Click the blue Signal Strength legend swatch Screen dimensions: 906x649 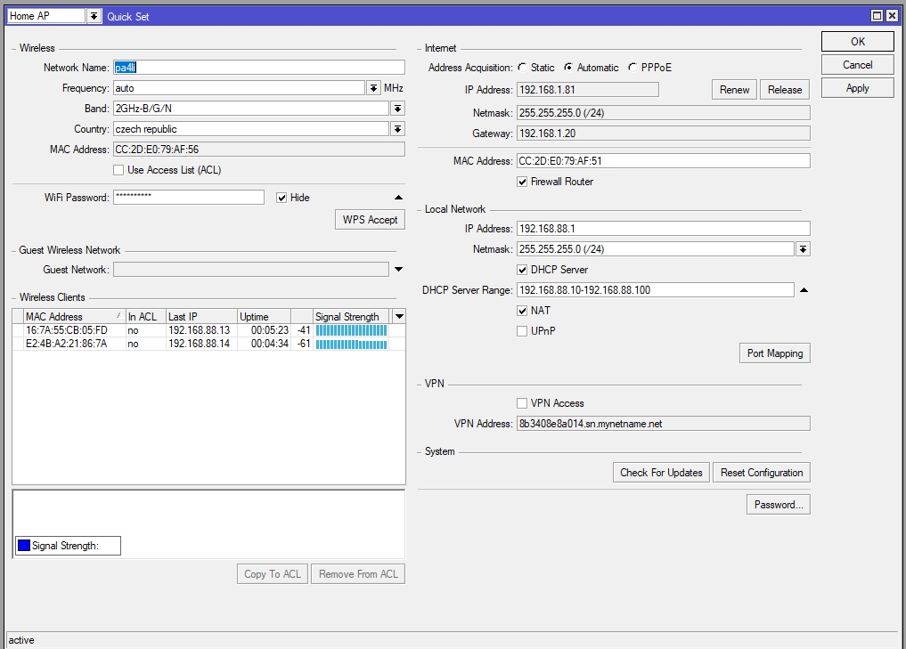(x=24, y=546)
